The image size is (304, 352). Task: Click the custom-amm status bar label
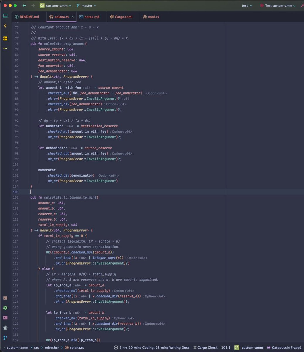click(252, 348)
